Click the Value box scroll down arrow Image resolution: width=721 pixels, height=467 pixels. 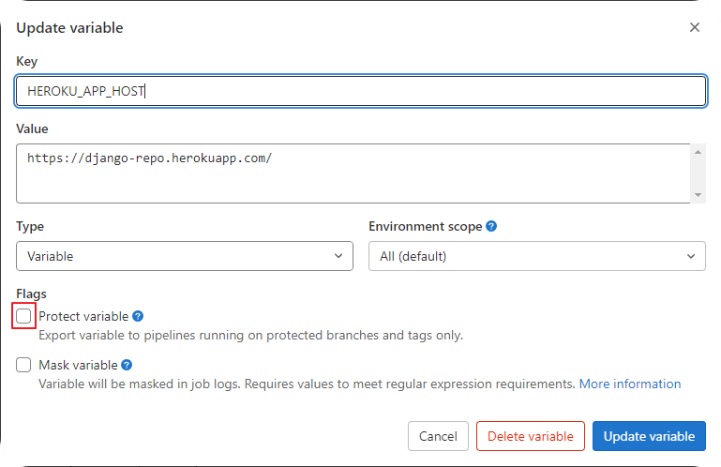(698, 195)
